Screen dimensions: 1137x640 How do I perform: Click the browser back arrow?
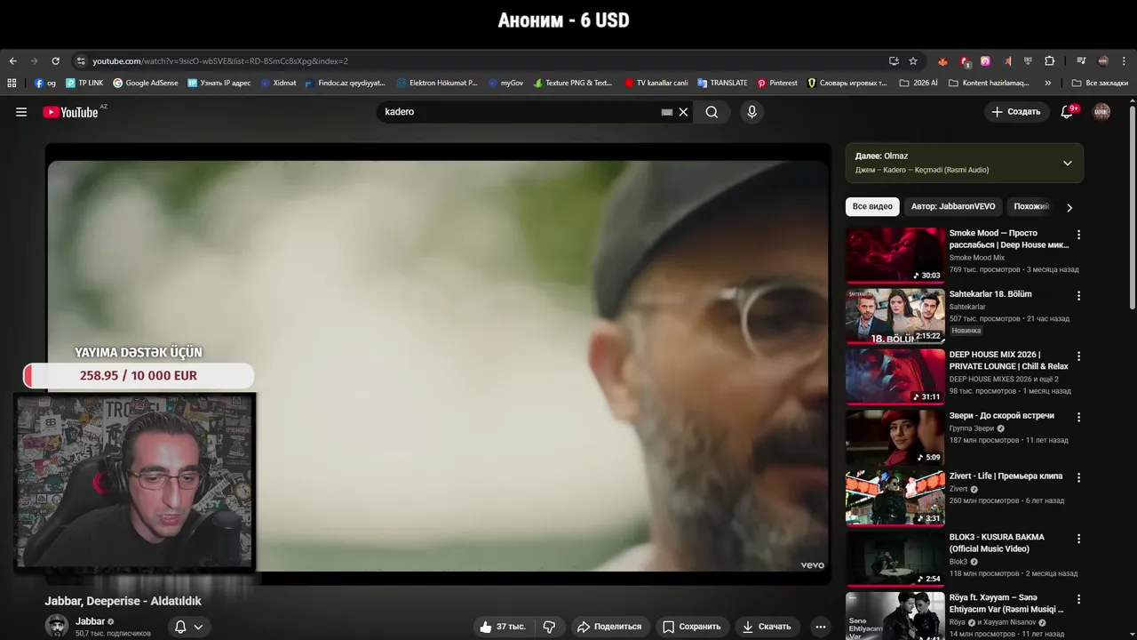point(12,61)
